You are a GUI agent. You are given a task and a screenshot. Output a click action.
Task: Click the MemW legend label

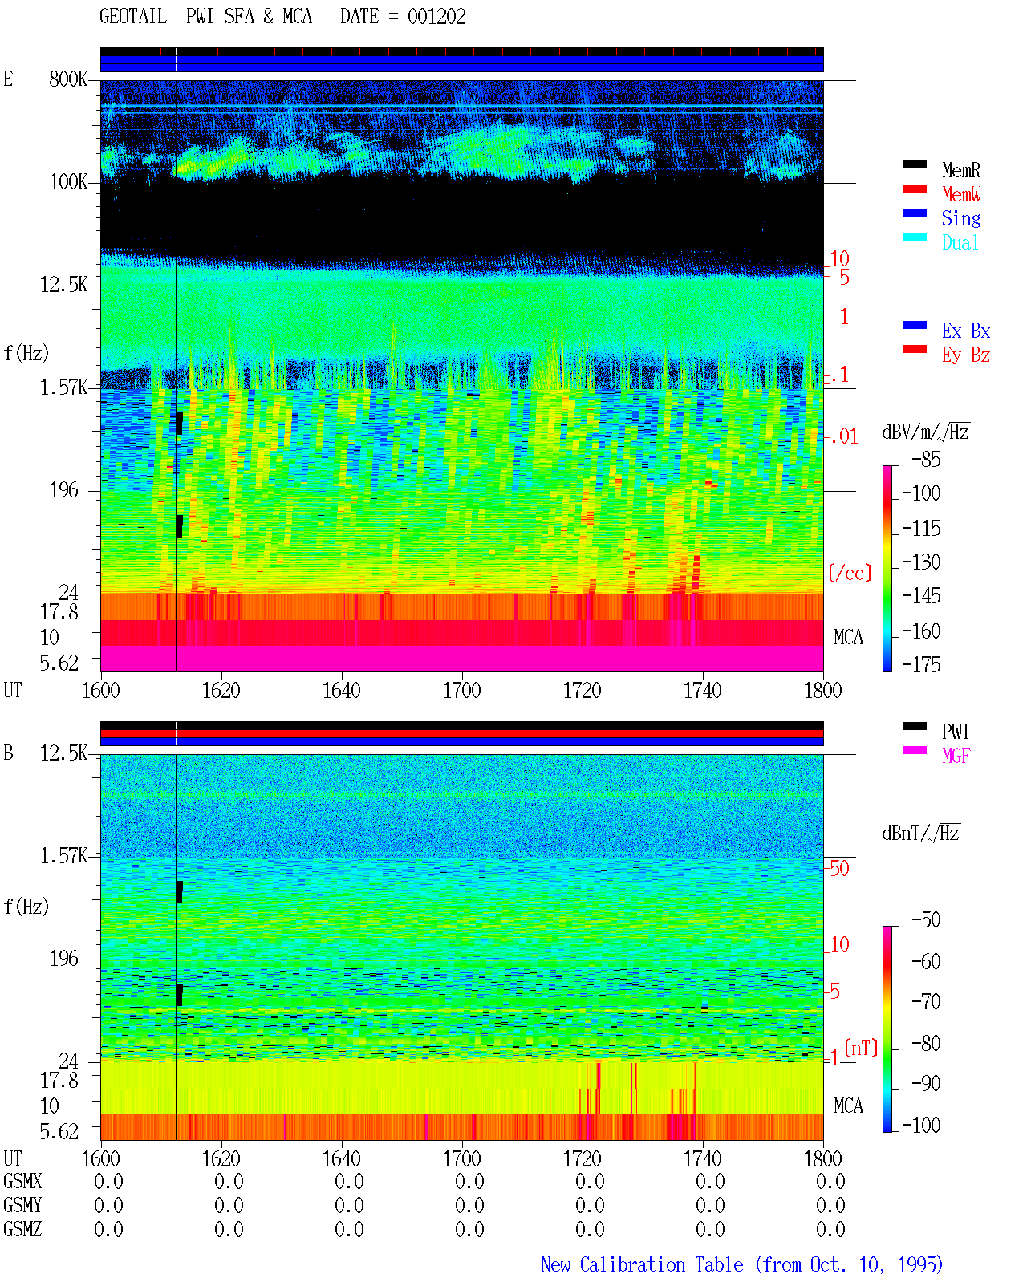pos(960,194)
